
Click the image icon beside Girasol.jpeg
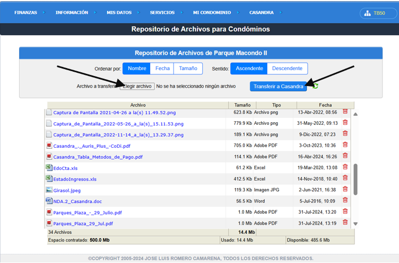(49, 190)
